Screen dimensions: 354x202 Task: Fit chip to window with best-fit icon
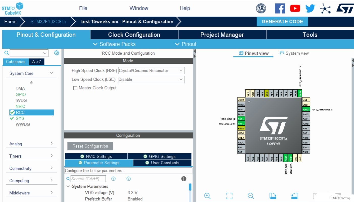[229, 196]
